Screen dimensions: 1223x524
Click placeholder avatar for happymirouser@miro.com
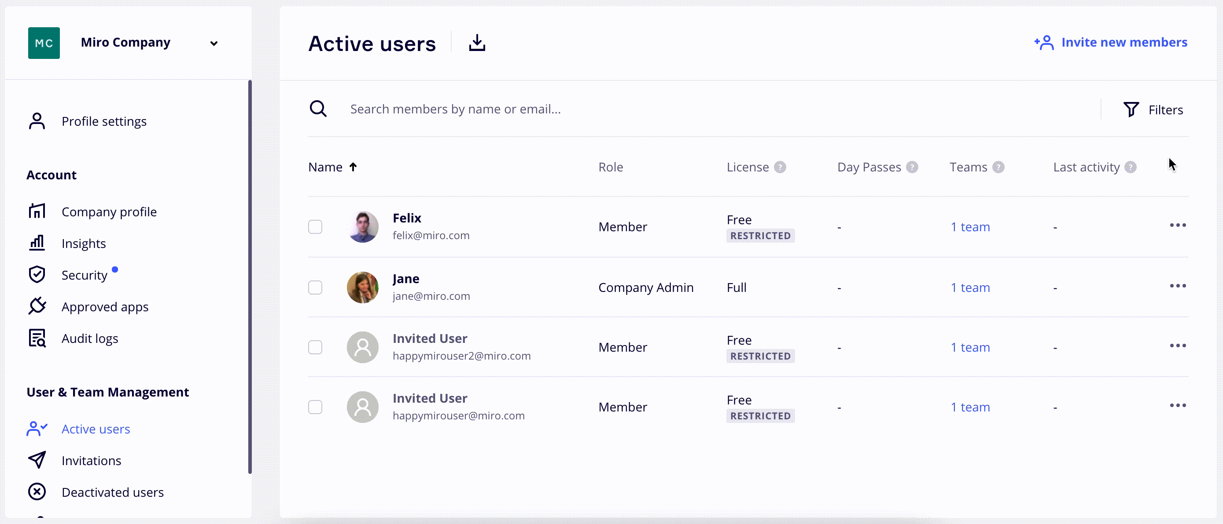pyautogui.click(x=363, y=407)
